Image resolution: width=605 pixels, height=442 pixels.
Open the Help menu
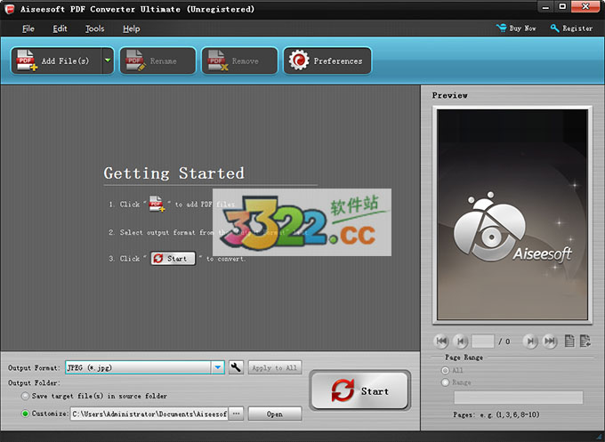pyautogui.click(x=131, y=28)
